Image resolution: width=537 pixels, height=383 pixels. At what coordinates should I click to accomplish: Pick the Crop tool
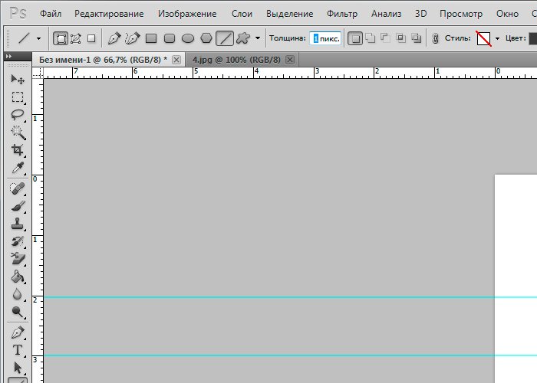click(17, 150)
